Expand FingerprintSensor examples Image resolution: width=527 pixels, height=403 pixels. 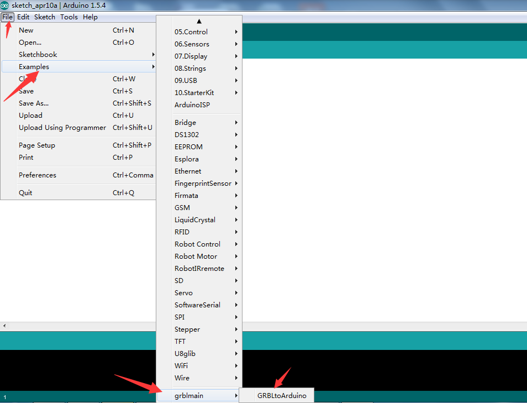pyautogui.click(x=199, y=184)
